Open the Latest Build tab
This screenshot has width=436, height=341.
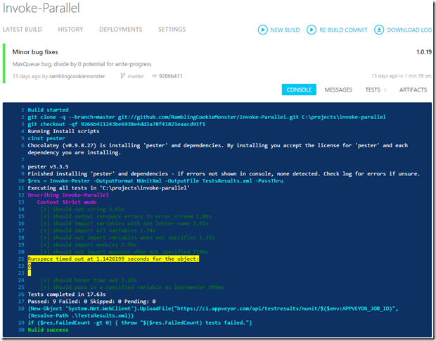tap(23, 30)
